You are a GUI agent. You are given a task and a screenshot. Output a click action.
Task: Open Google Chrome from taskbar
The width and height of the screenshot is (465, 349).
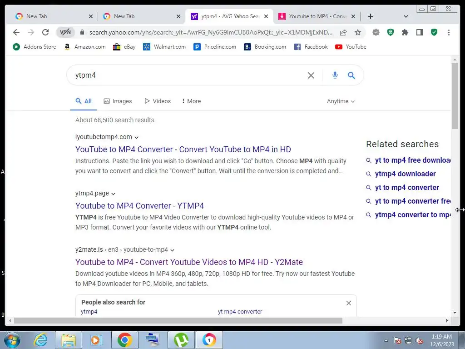click(124, 340)
